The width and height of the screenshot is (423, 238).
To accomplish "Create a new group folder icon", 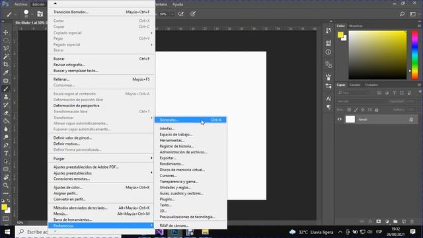I will pyautogui.click(x=395, y=221).
